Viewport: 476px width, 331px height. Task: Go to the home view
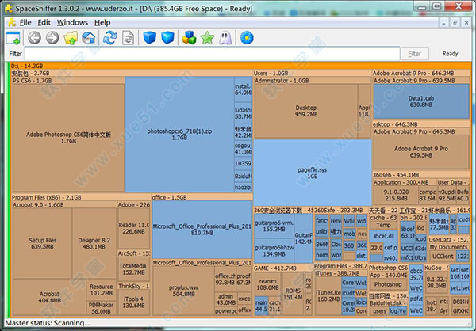88,38
